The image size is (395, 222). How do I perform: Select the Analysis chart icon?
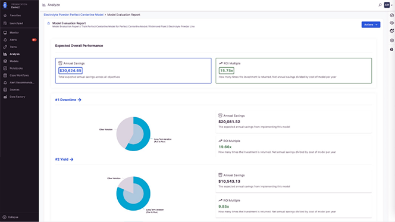coord(5,54)
